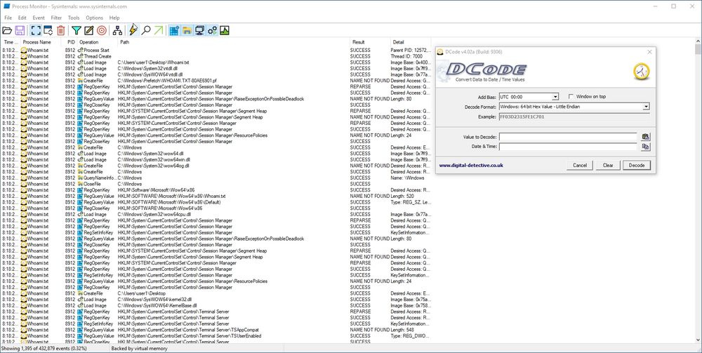
Task: Click the lightning bolt event properties icon
Action: (133, 30)
